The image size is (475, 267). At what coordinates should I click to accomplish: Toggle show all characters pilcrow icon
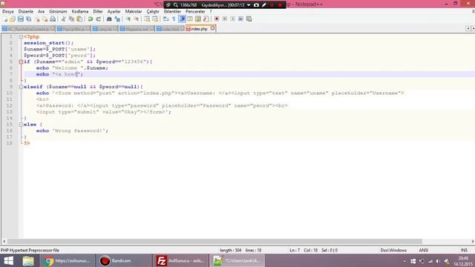click(174, 19)
